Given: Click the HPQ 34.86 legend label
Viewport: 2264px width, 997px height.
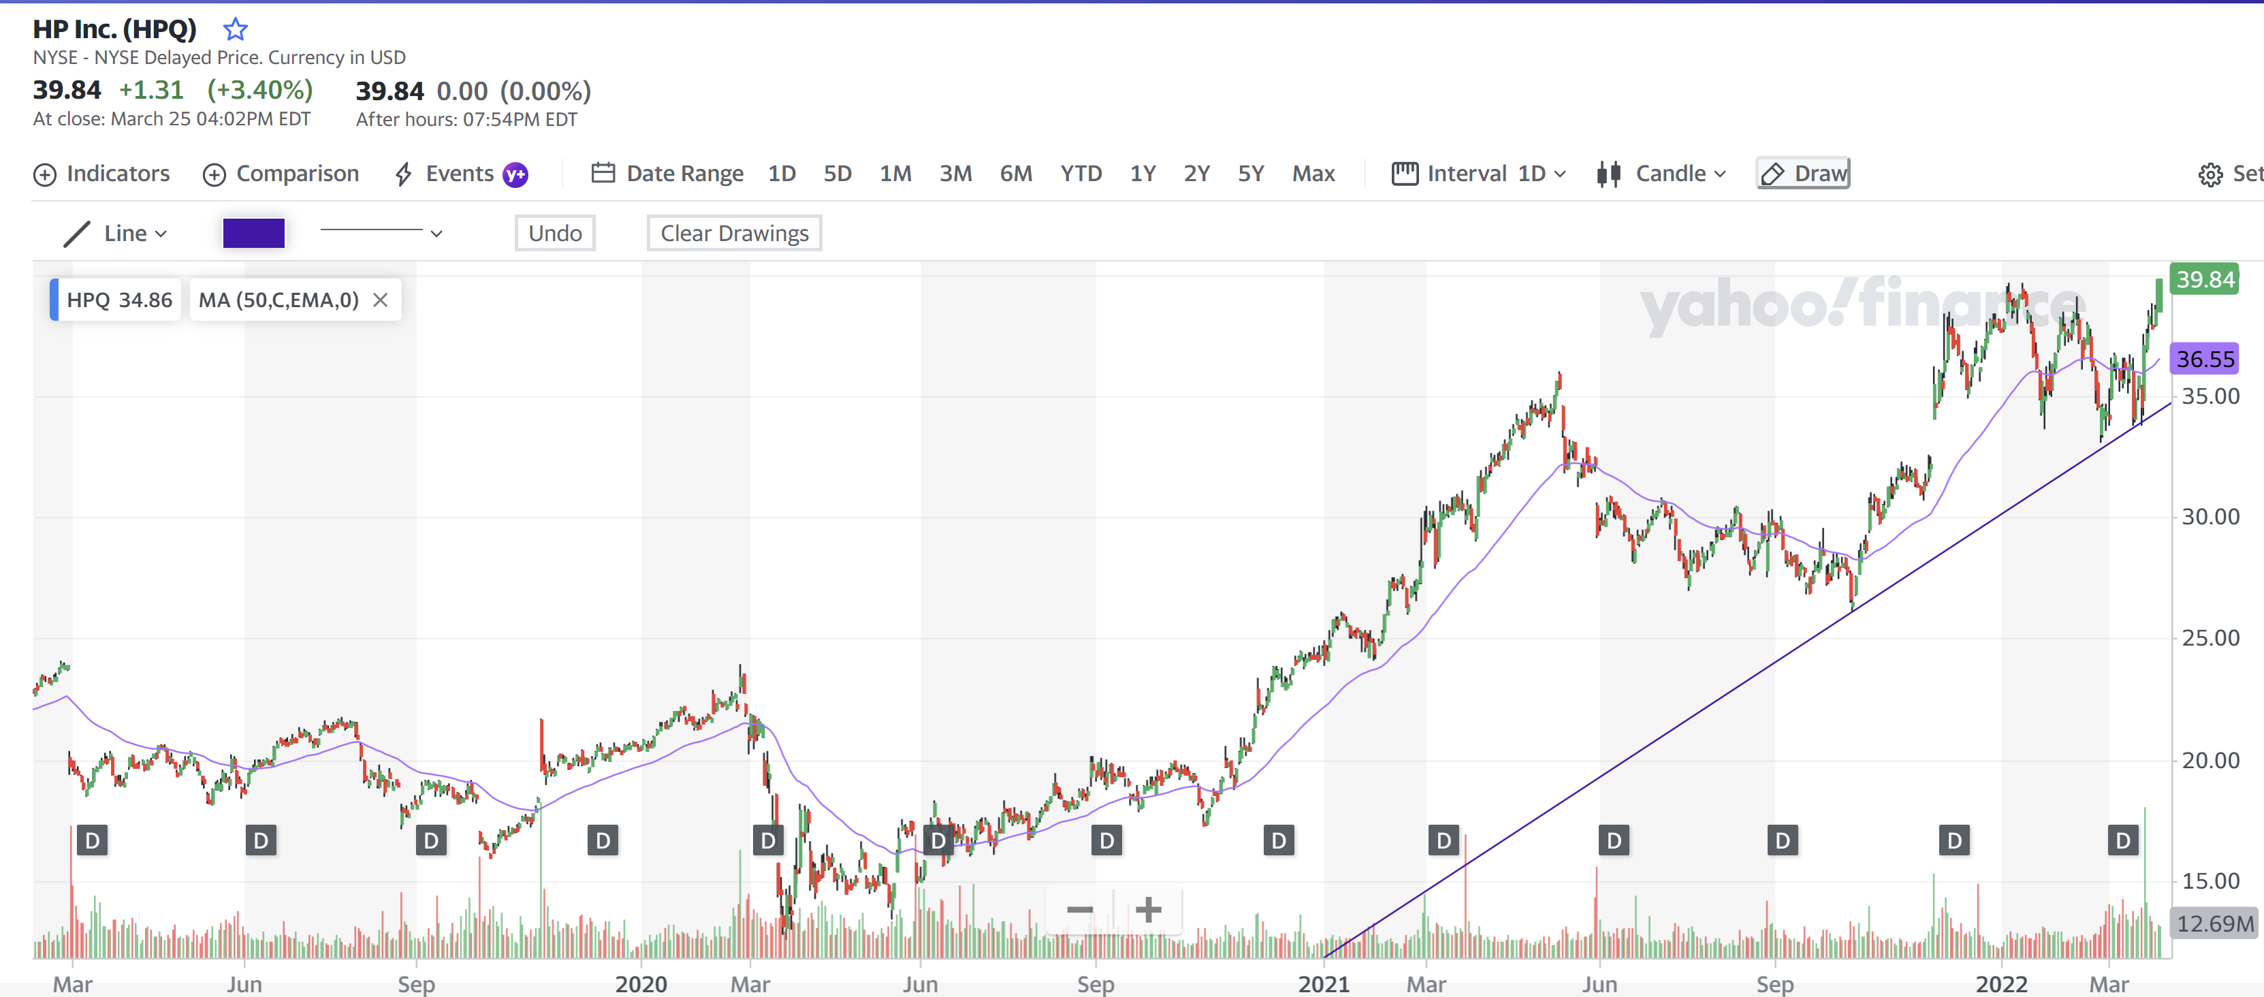Looking at the screenshot, I should click(x=118, y=300).
